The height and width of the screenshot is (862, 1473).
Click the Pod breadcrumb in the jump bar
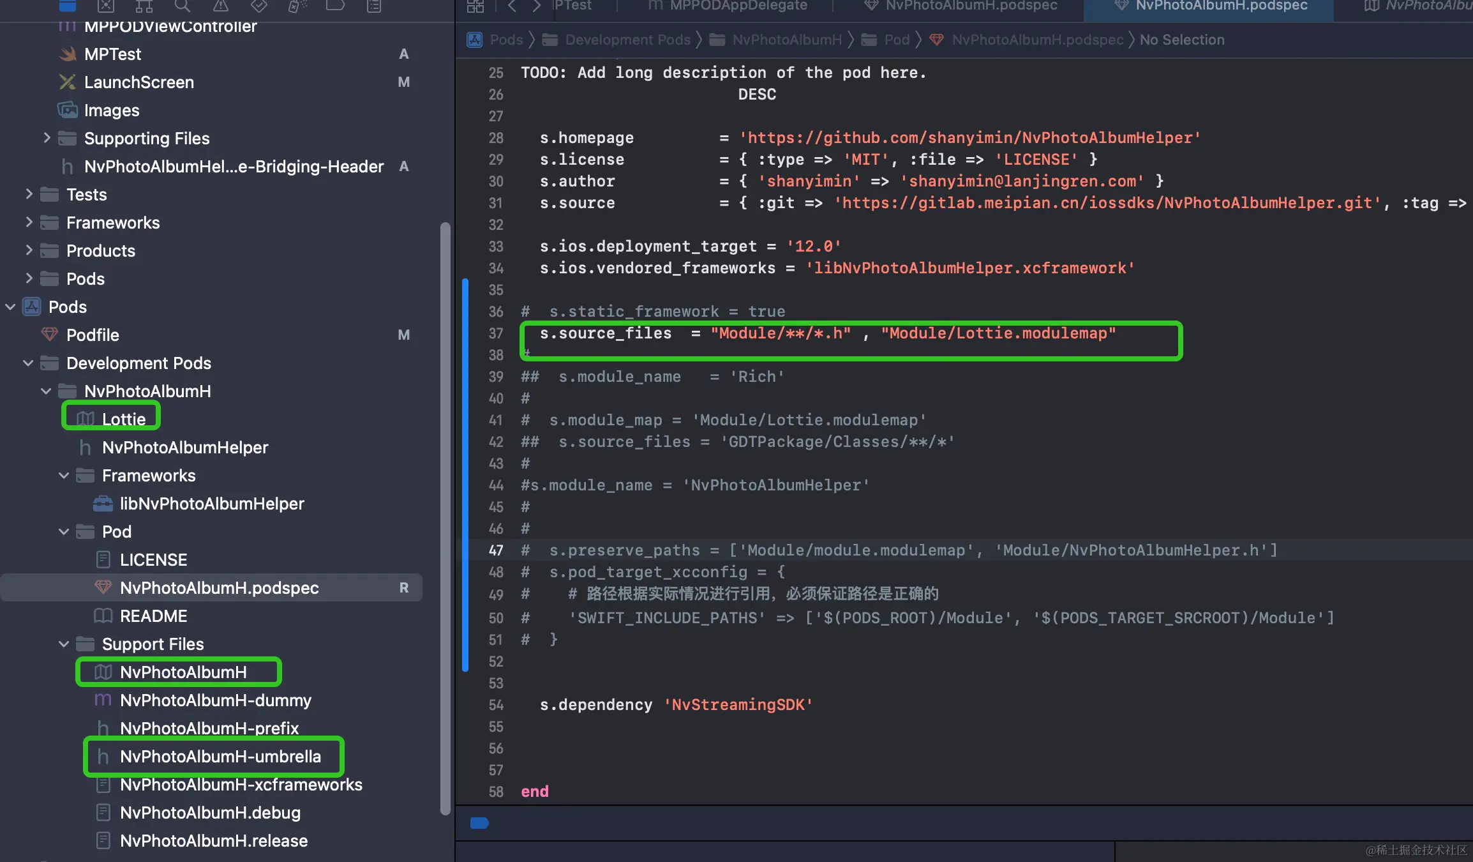coord(896,40)
